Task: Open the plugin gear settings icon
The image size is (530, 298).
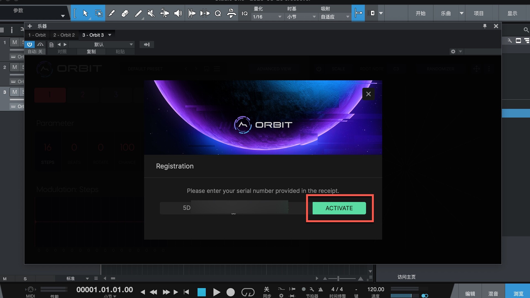Action: coord(453,52)
